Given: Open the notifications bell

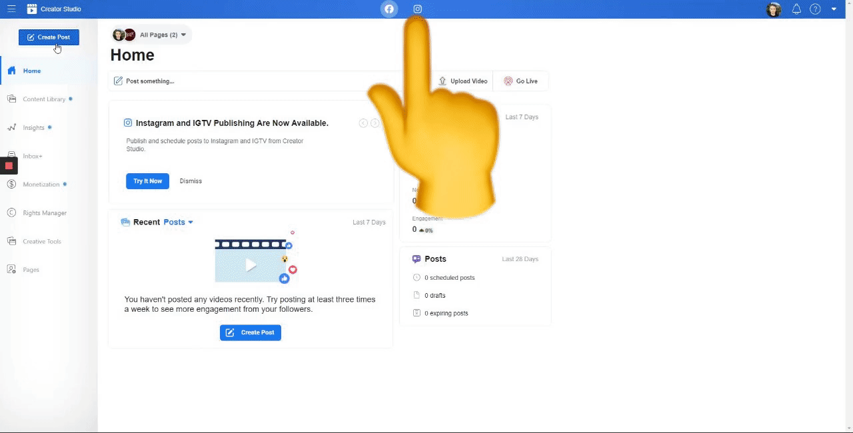Looking at the screenshot, I should (x=796, y=9).
